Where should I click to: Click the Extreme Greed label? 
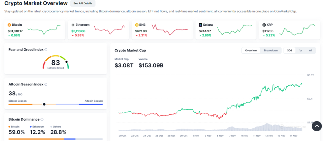pos(56,68)
